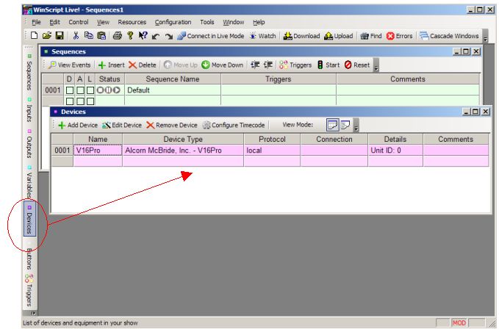Switch to the Outputs sidebar tab
499x335 pixels.
(x=29, y=144)
